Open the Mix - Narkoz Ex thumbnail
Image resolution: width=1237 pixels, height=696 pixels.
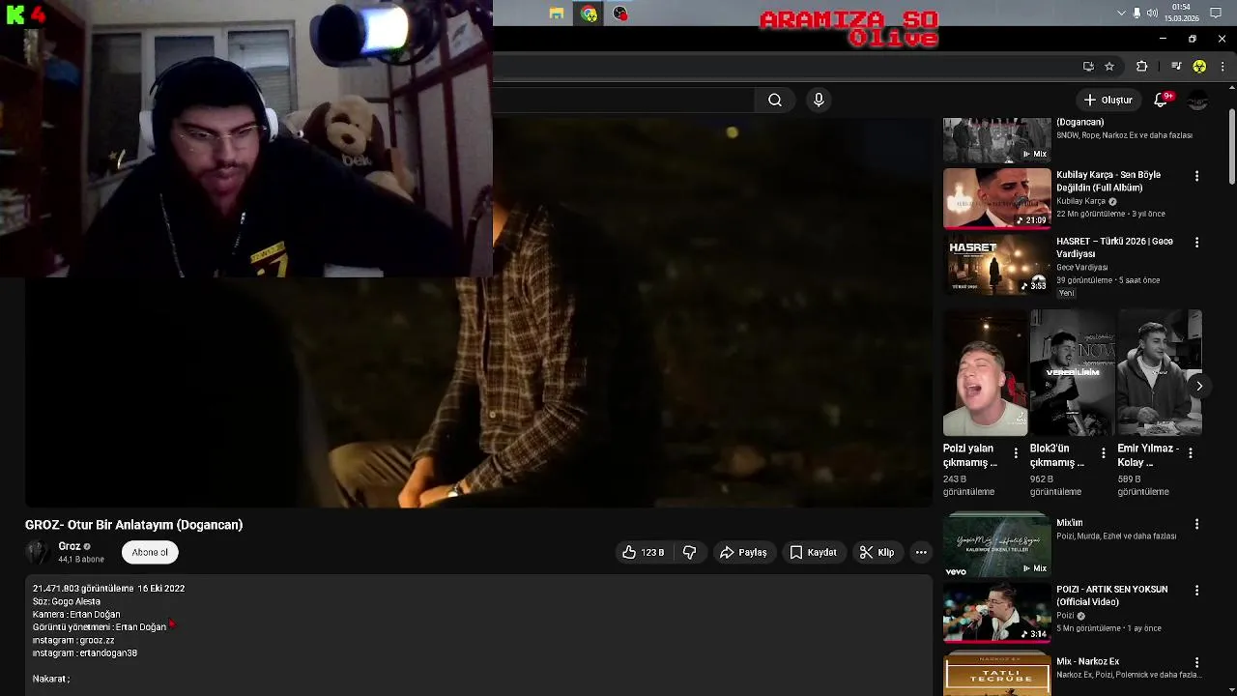(996, 673)
